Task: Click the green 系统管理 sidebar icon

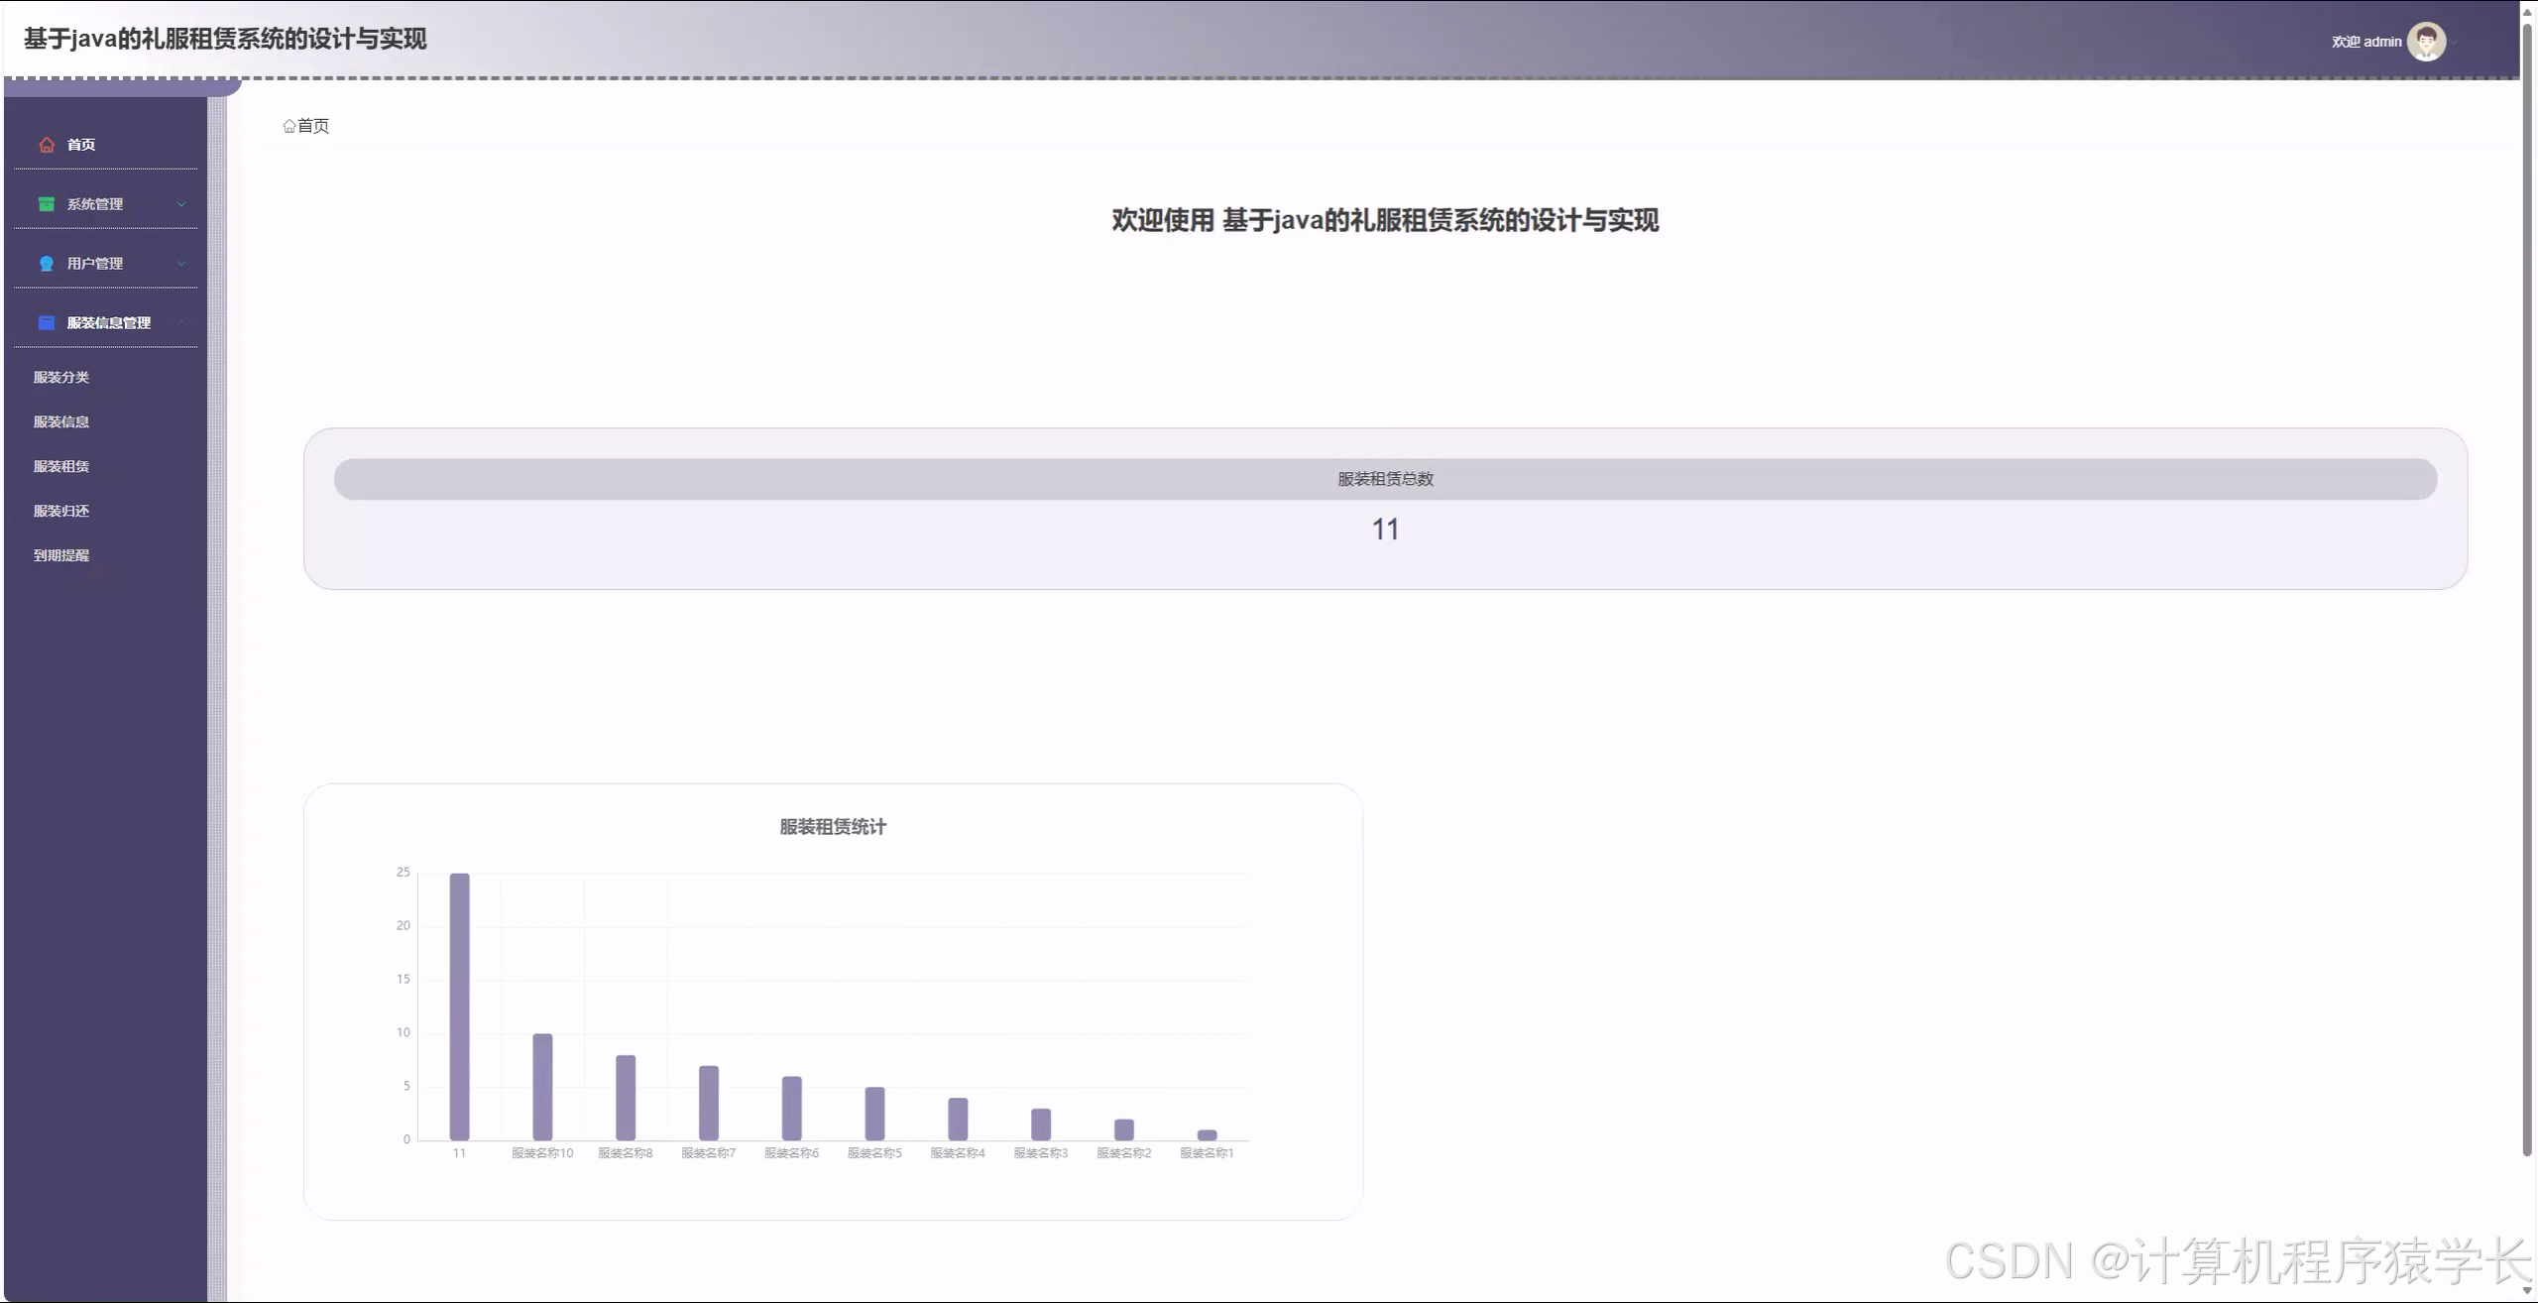Action: tap(47, 203)
